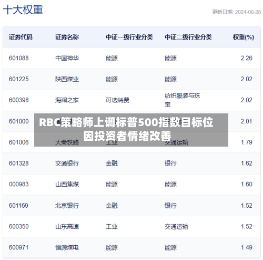Click the 可选消费 industry cell

(117, 100)
